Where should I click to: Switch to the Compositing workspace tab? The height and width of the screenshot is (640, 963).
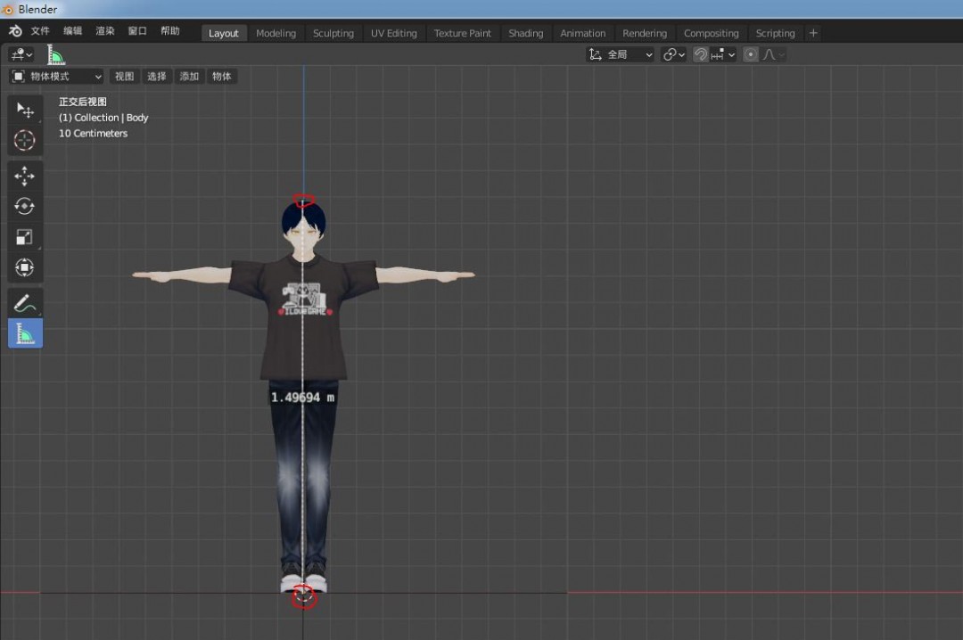(712, 33)
